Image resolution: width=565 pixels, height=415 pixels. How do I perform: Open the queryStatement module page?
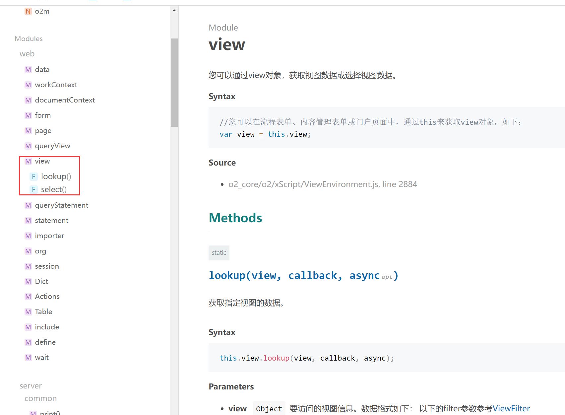pos(61,205)
